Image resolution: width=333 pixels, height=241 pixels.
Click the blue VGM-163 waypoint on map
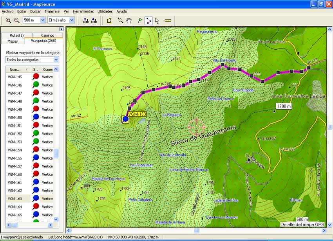coord(125,119)
